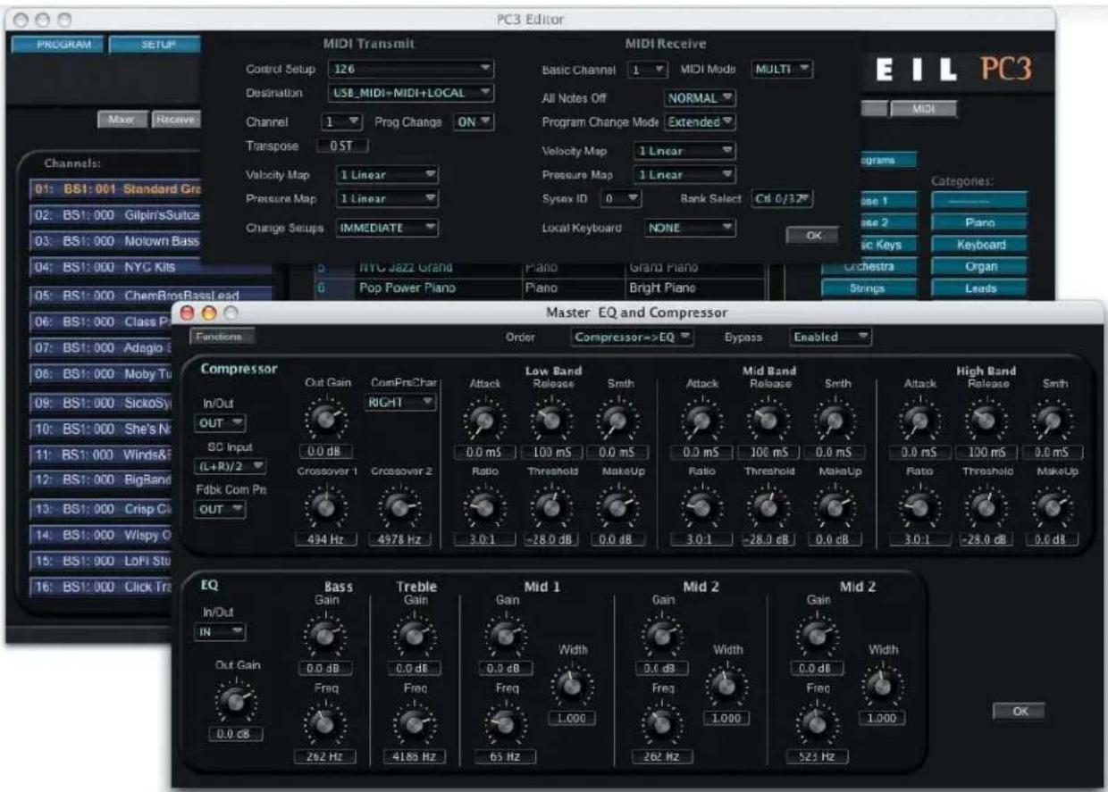The image size is (1108, 792).
Task: Open the Change Setups dropdown
Action: [388, 228]
